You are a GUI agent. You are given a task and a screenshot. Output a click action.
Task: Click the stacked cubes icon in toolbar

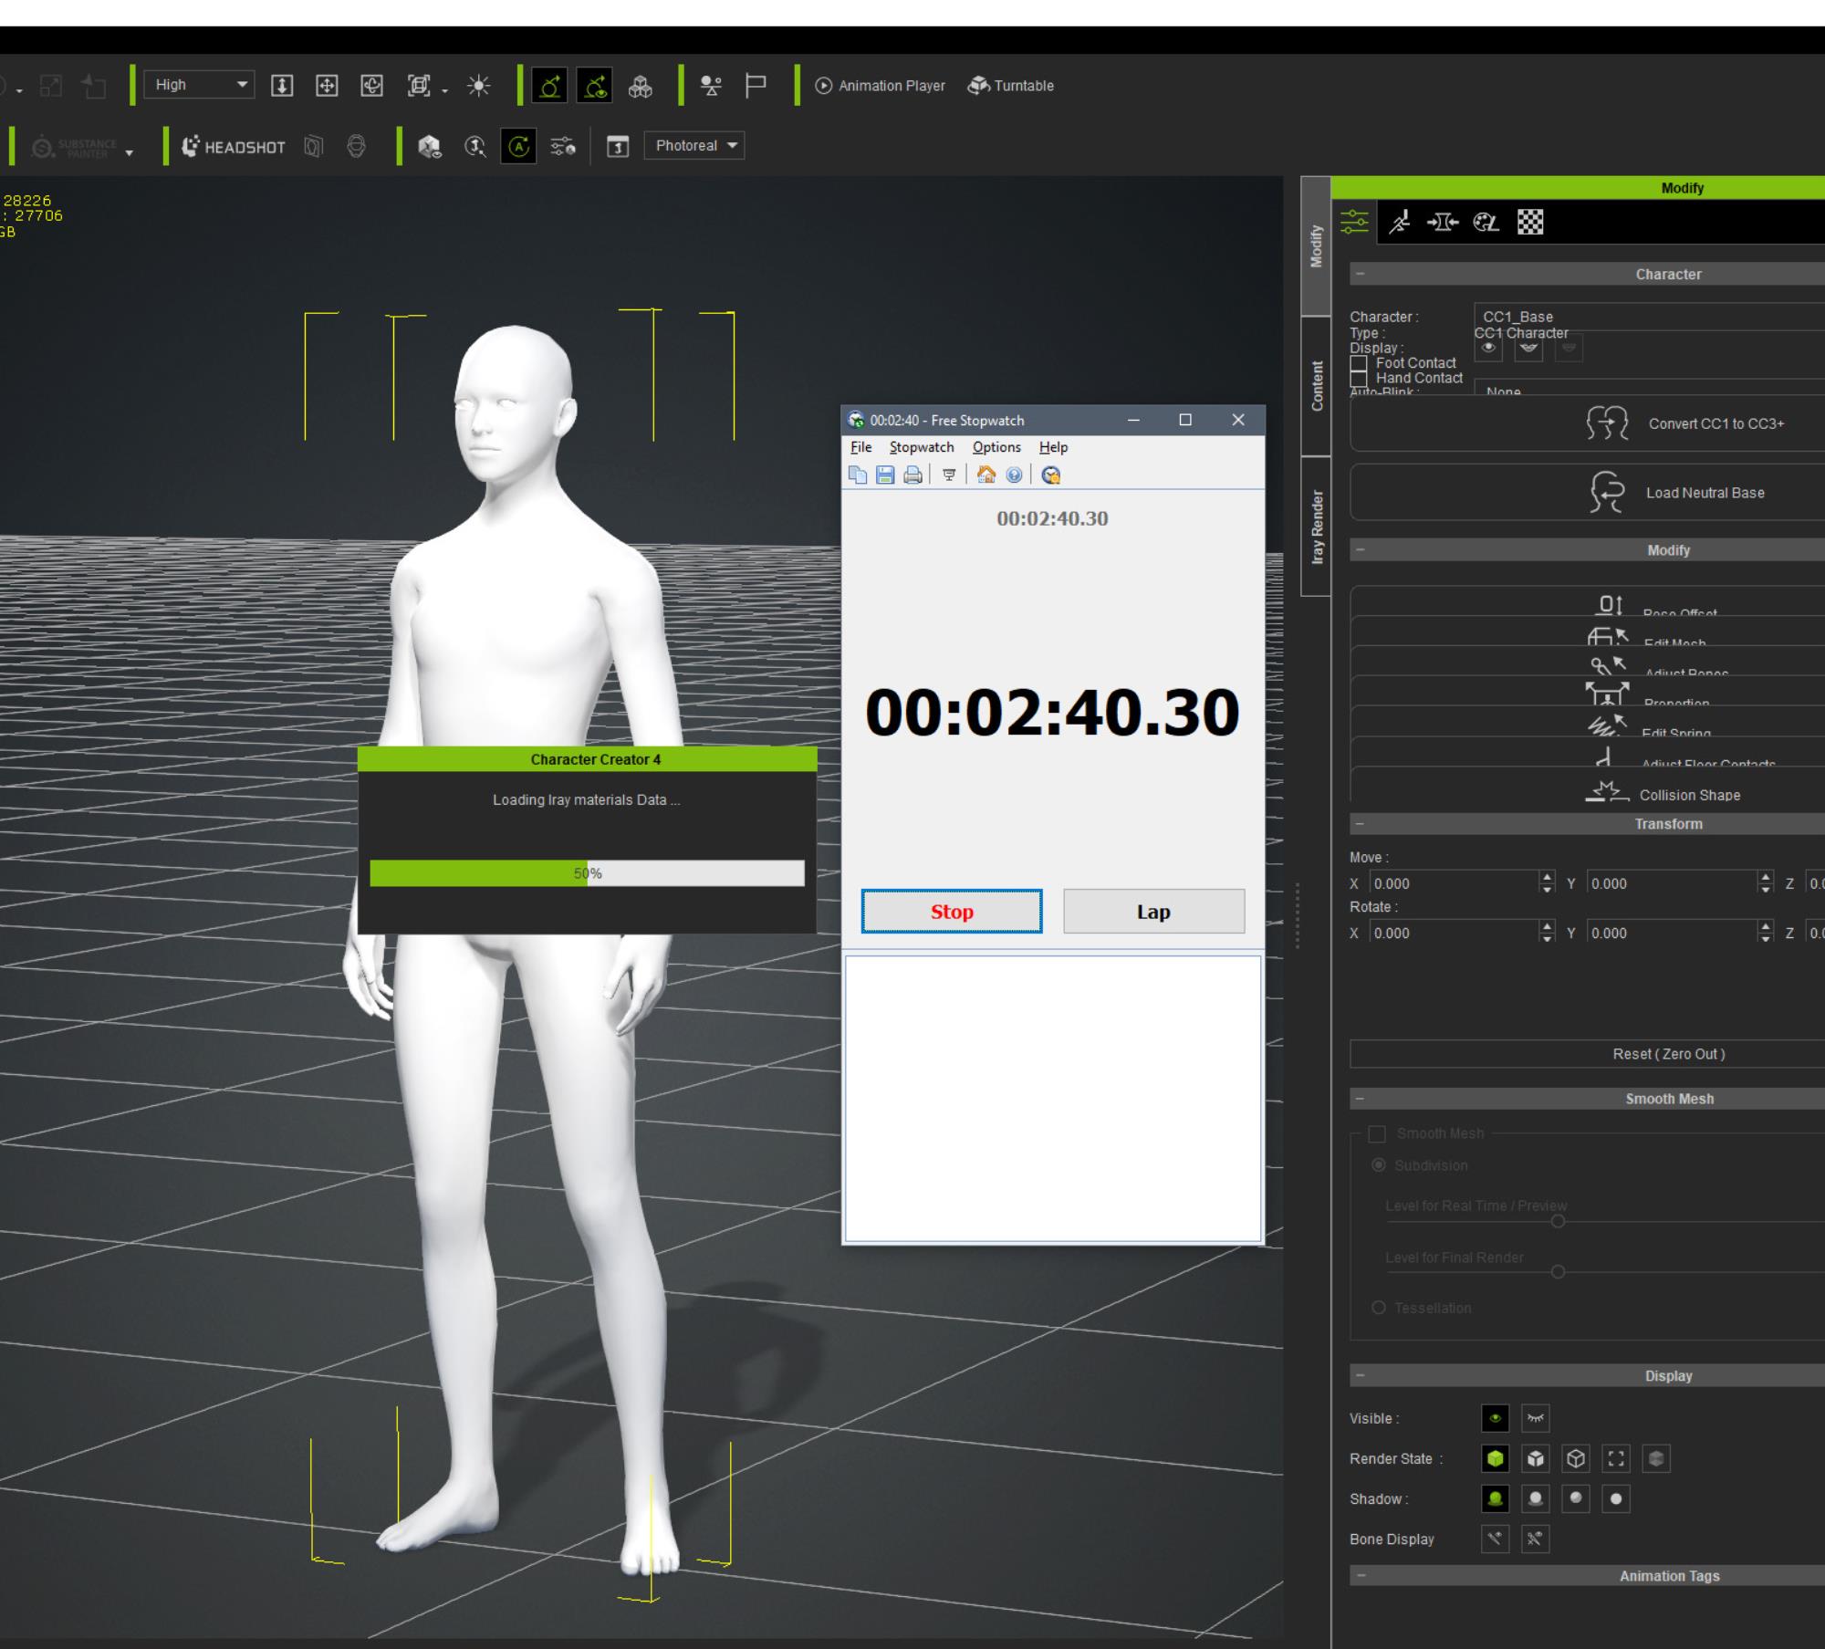point(641,86)
